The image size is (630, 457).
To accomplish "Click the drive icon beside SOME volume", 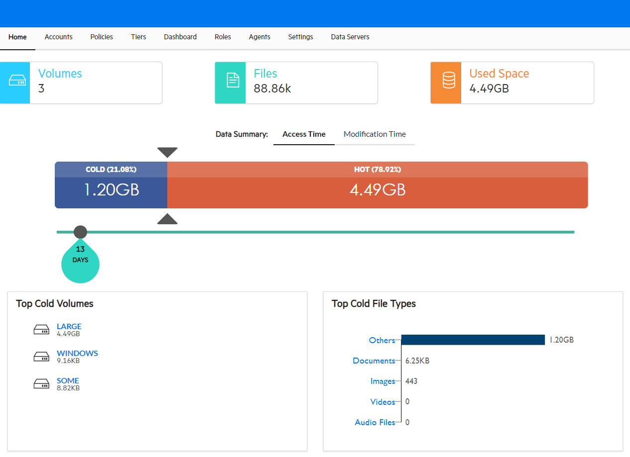I will coord(41,384).
